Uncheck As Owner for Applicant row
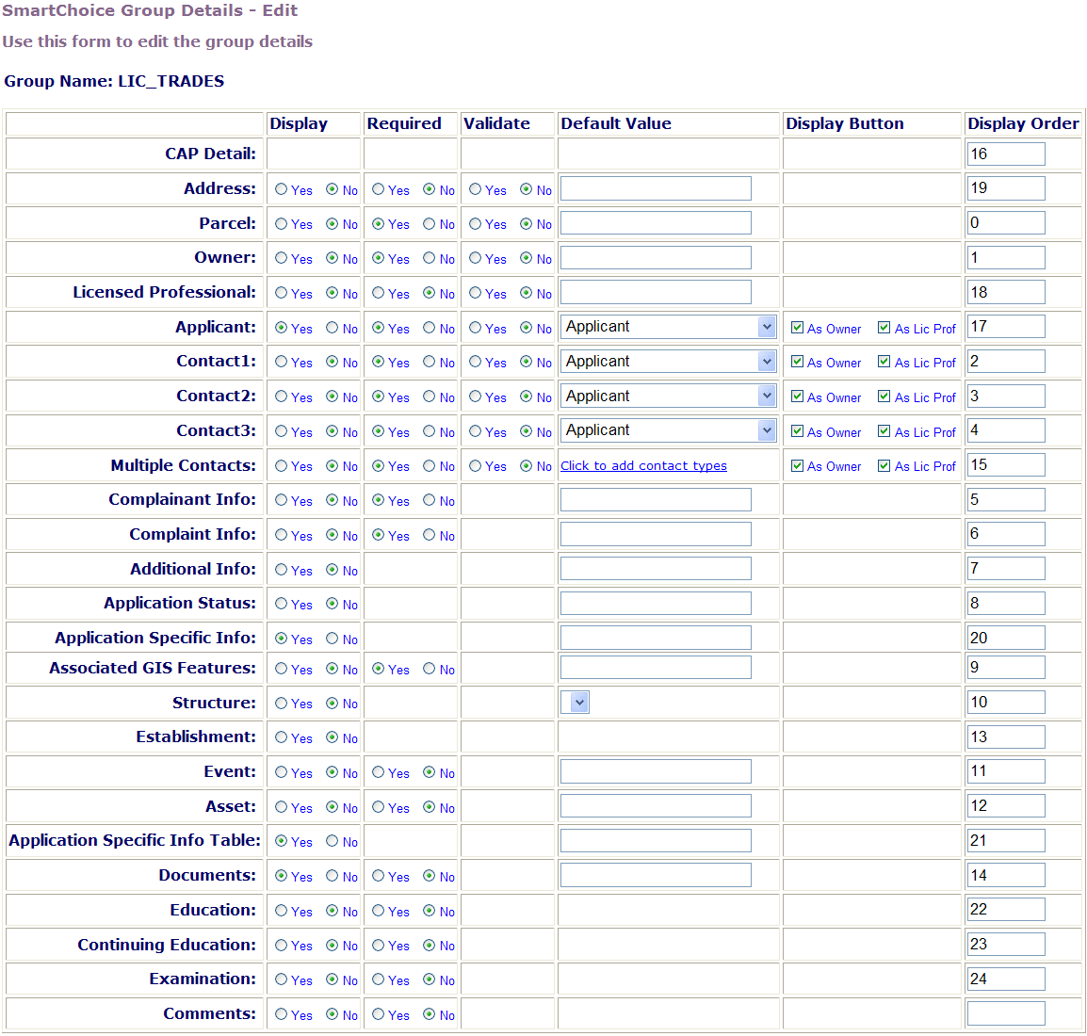 tap(798, 328)
